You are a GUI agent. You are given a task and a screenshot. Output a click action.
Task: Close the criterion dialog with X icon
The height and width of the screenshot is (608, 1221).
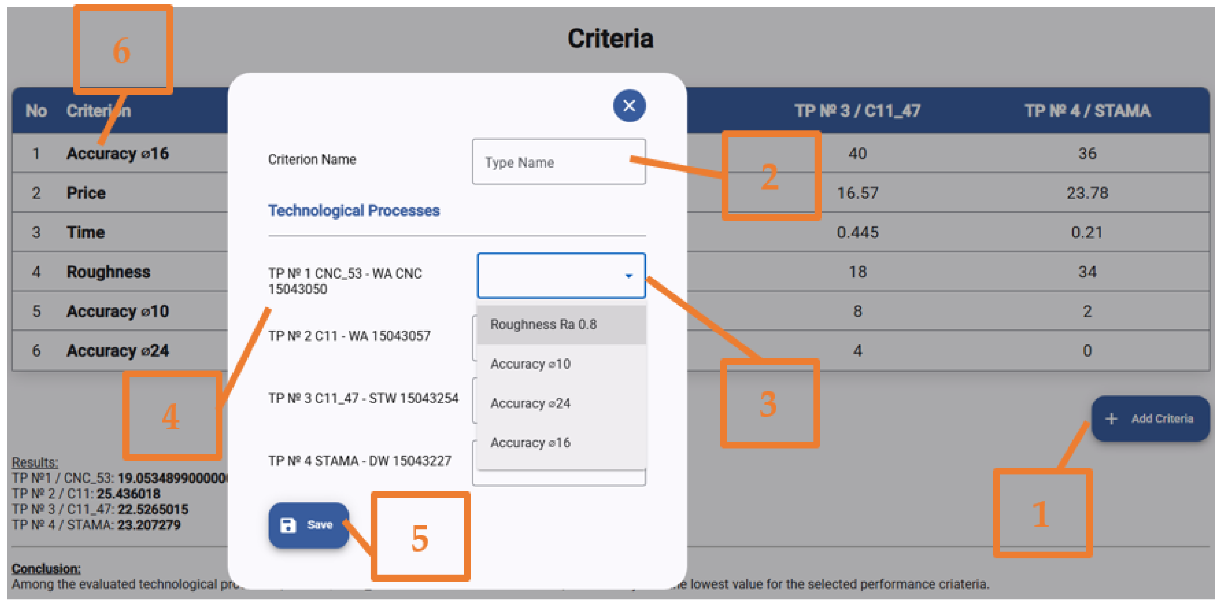pyautogui.click(x=629, y=105)
